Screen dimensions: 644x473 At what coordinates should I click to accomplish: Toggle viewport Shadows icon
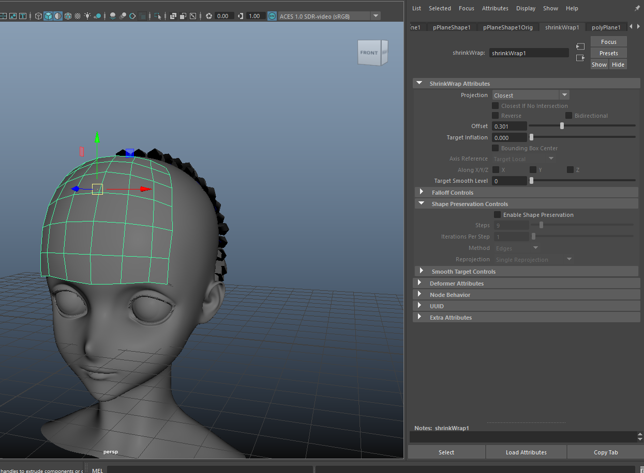(x=97, y=16)
